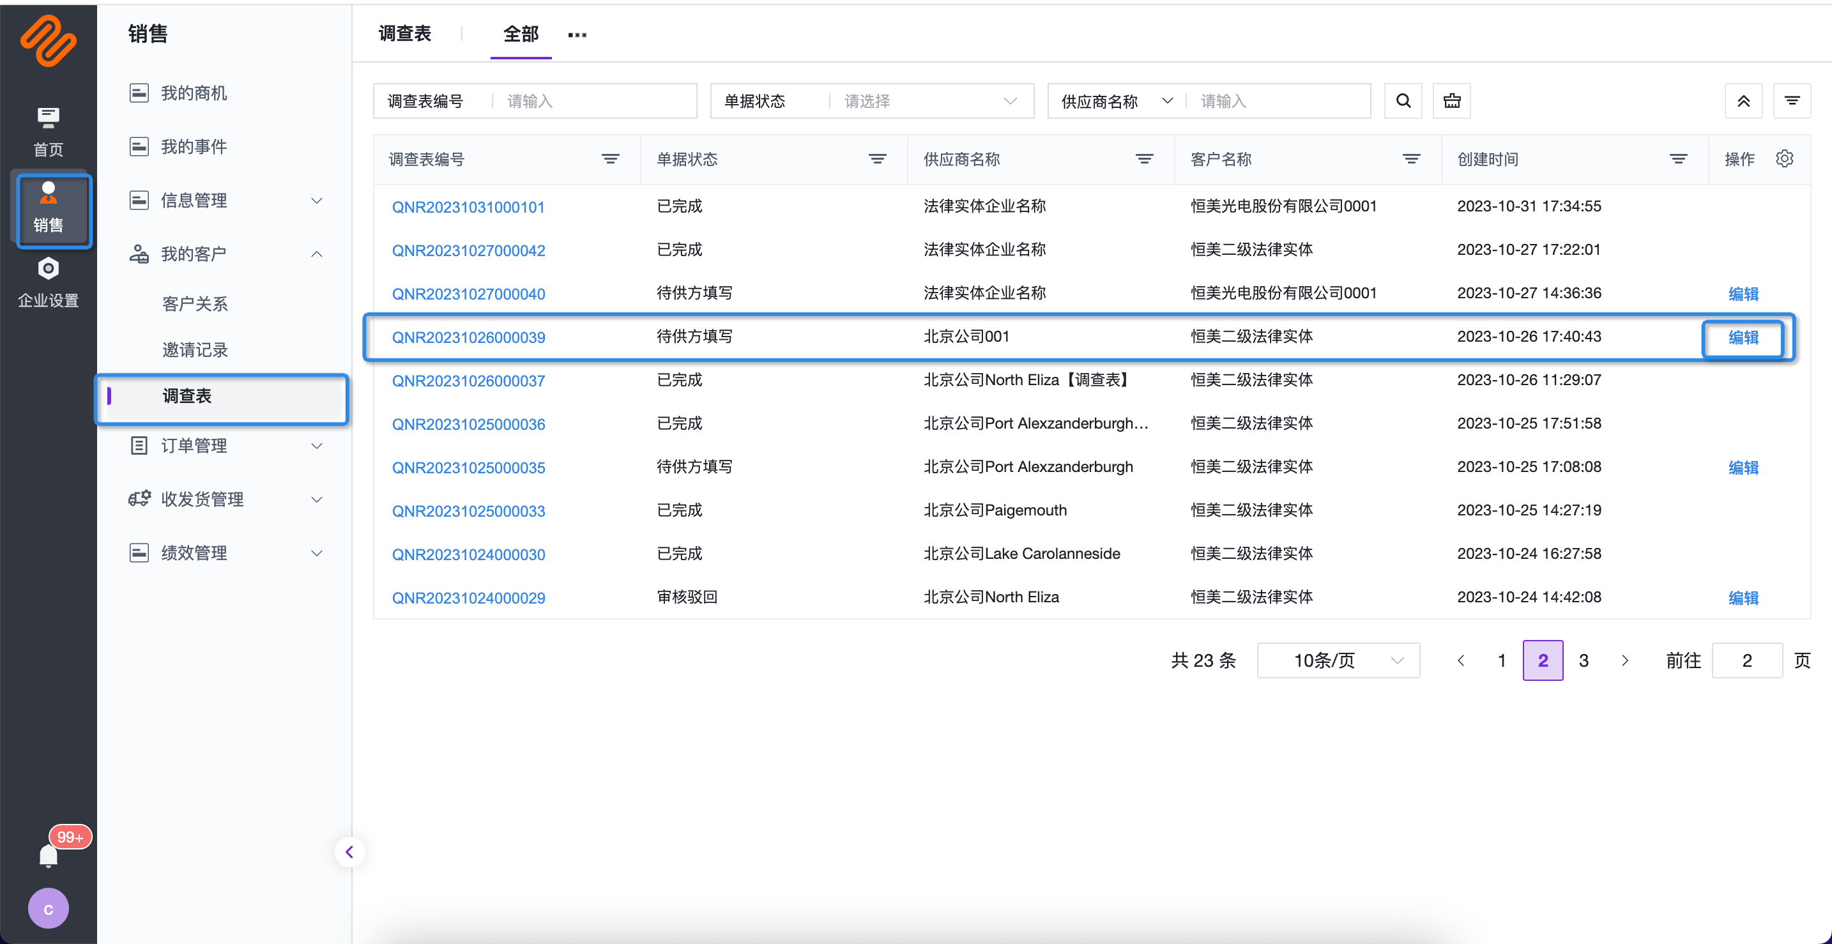Focus the 供应商名称 search input
The height and width of the screenshot is (944, 1832).
[x=1280, y=101]
